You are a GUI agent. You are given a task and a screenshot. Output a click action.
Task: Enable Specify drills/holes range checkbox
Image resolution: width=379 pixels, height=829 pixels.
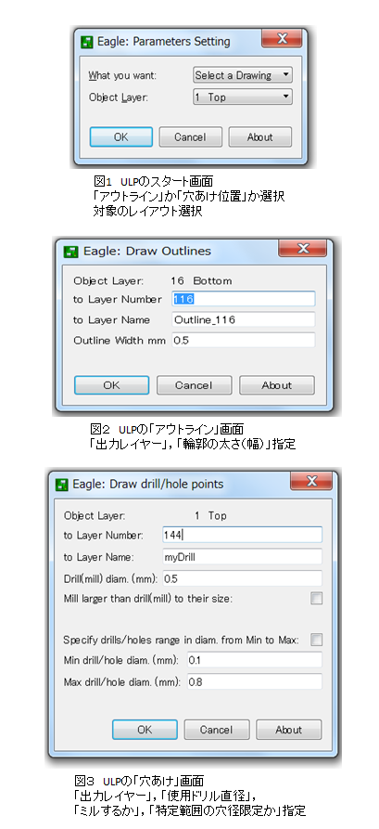pyautogui.click(x=316, y=640)
